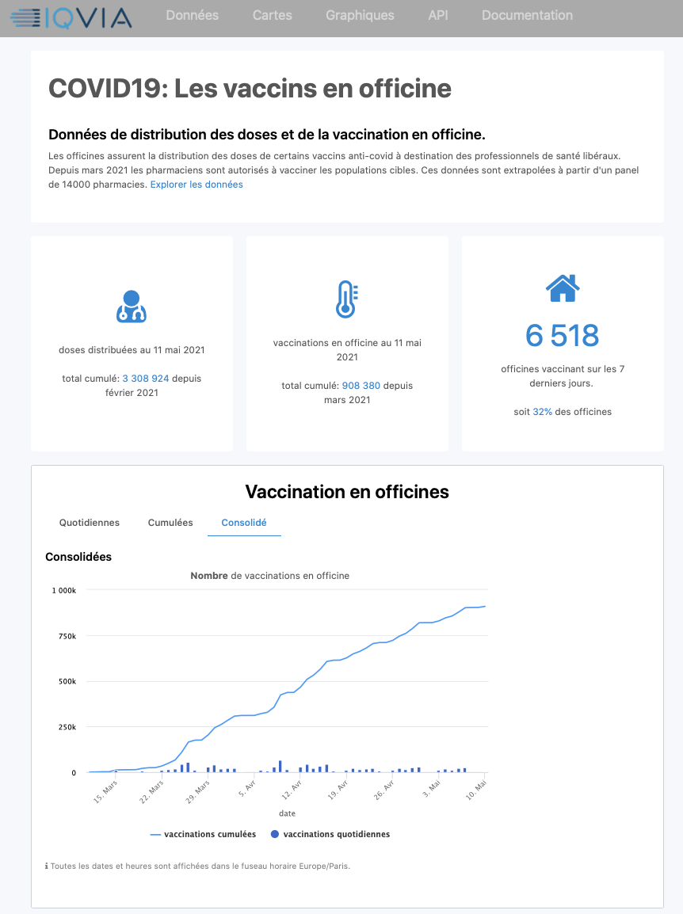Screen dimensions: 683x914
Task: Click the 3 308 924 doses total
Action: click(146, 379)
